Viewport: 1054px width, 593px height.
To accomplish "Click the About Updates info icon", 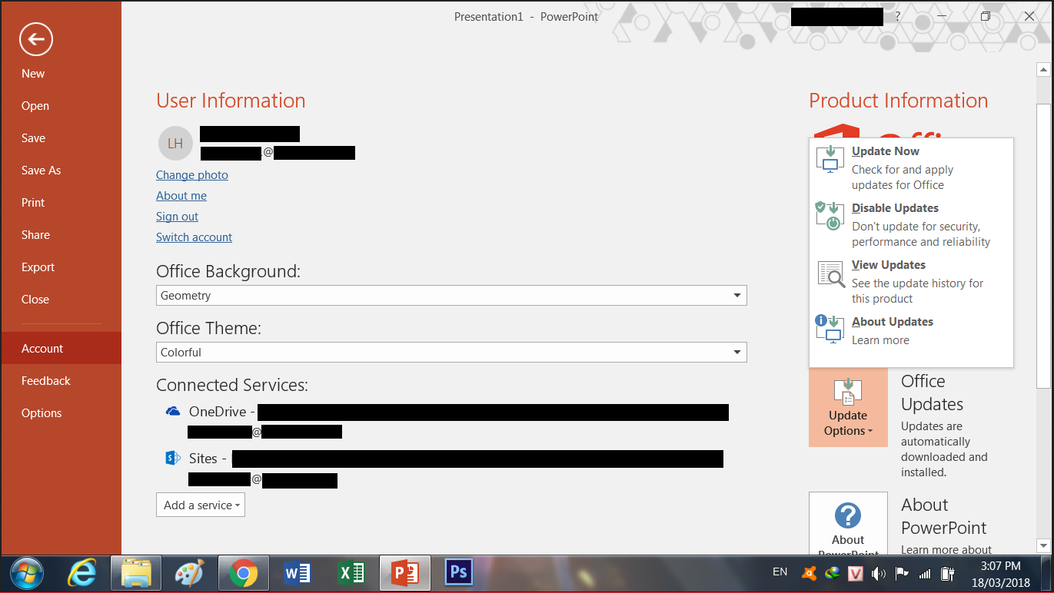I will [830, 330].
